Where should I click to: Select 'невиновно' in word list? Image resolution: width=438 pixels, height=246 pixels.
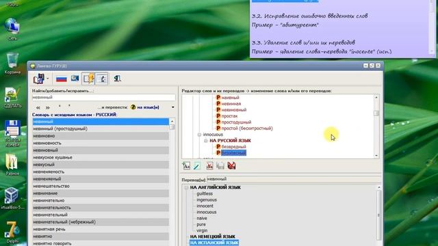[101, 136]
